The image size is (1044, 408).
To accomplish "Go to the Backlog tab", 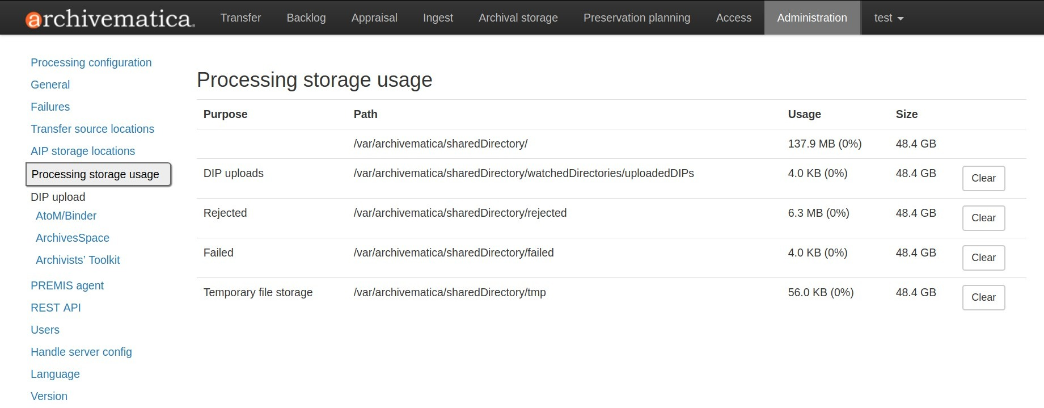I will [306, 18].
